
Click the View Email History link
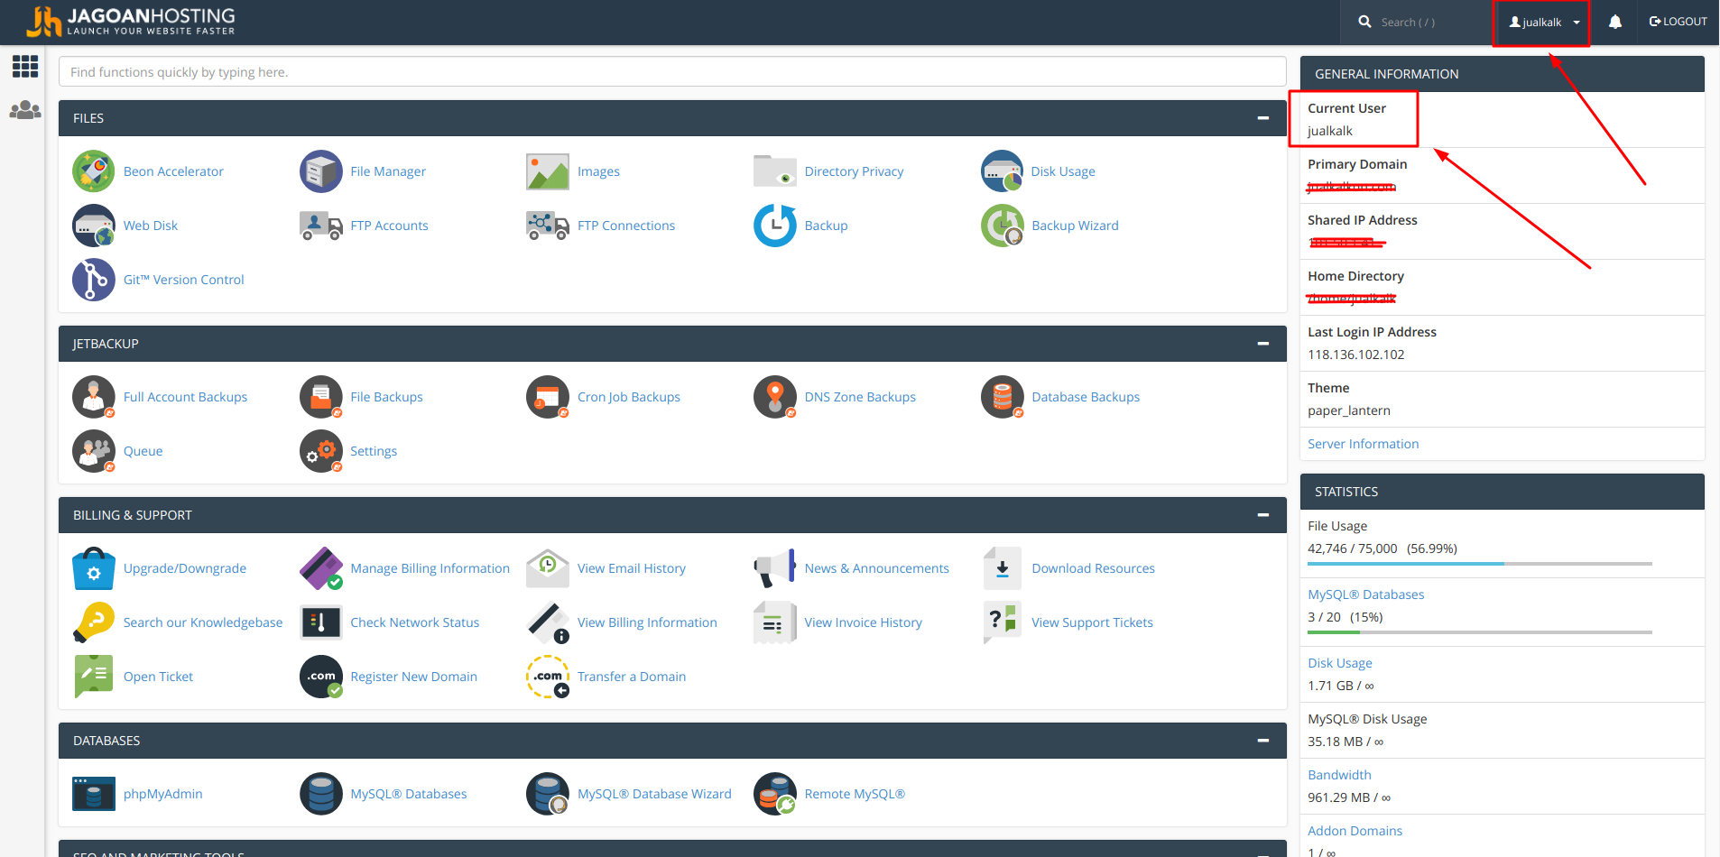coord(632,568)
